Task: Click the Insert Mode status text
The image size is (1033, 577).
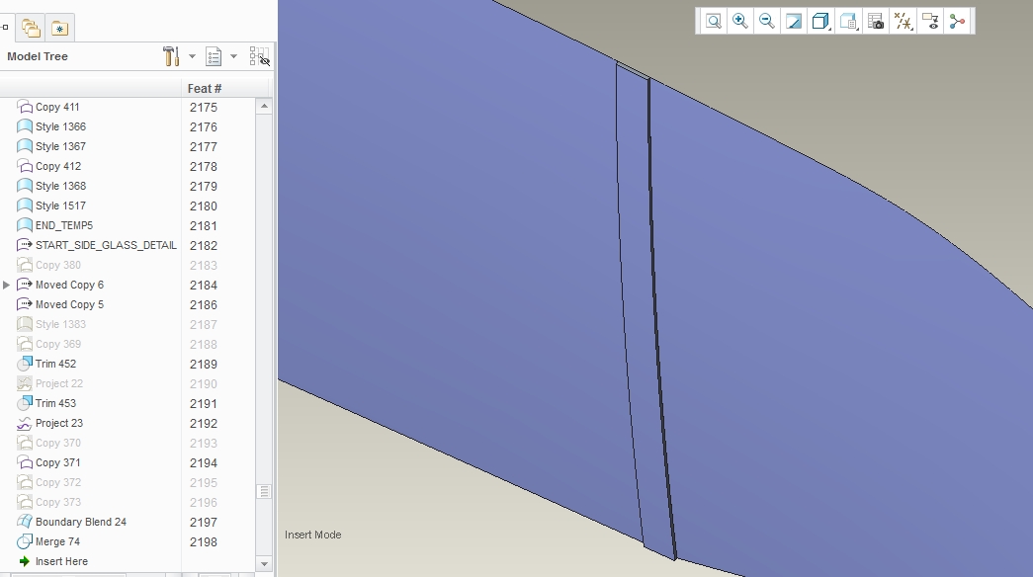Action: (313, 535)
